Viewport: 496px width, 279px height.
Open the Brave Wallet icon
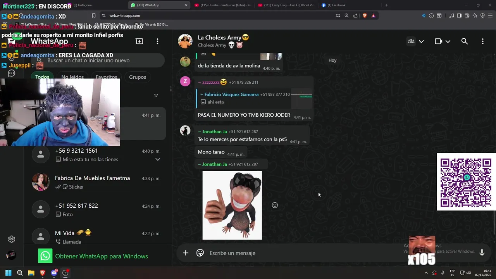point(467,15)
